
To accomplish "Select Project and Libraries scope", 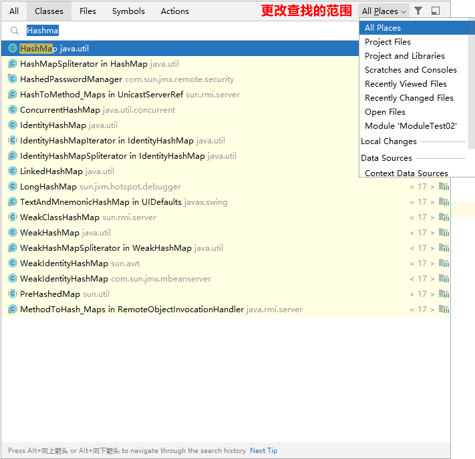I will coord(414,55).
